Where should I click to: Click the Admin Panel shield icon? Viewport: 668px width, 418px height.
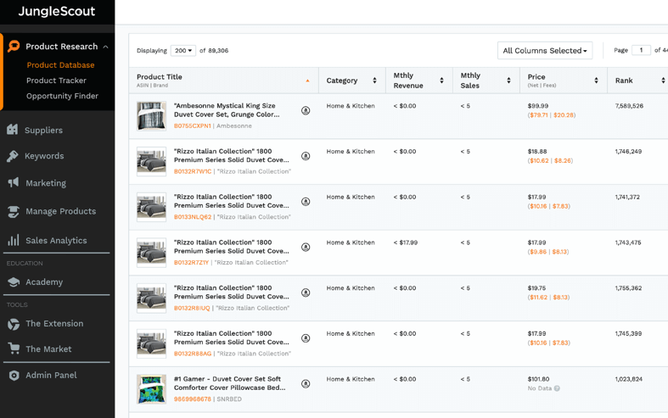coord(14,376)
